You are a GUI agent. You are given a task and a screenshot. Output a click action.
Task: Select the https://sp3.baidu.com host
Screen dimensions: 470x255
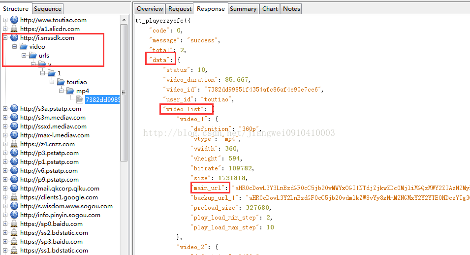pos(51,242)
